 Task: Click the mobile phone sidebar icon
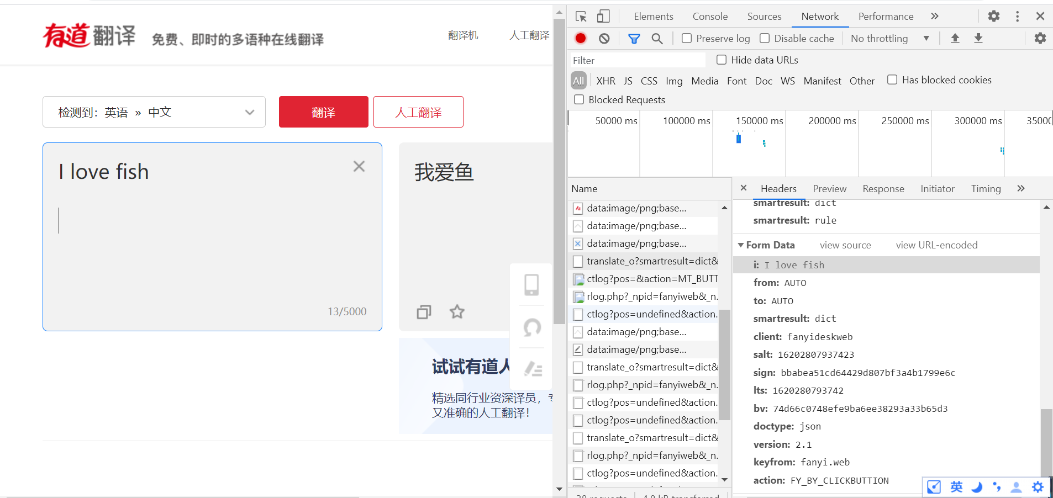click(531, 285)
